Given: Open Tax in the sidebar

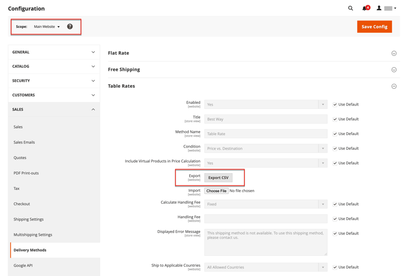Looking at the screenshot, I should coord(16,188).
